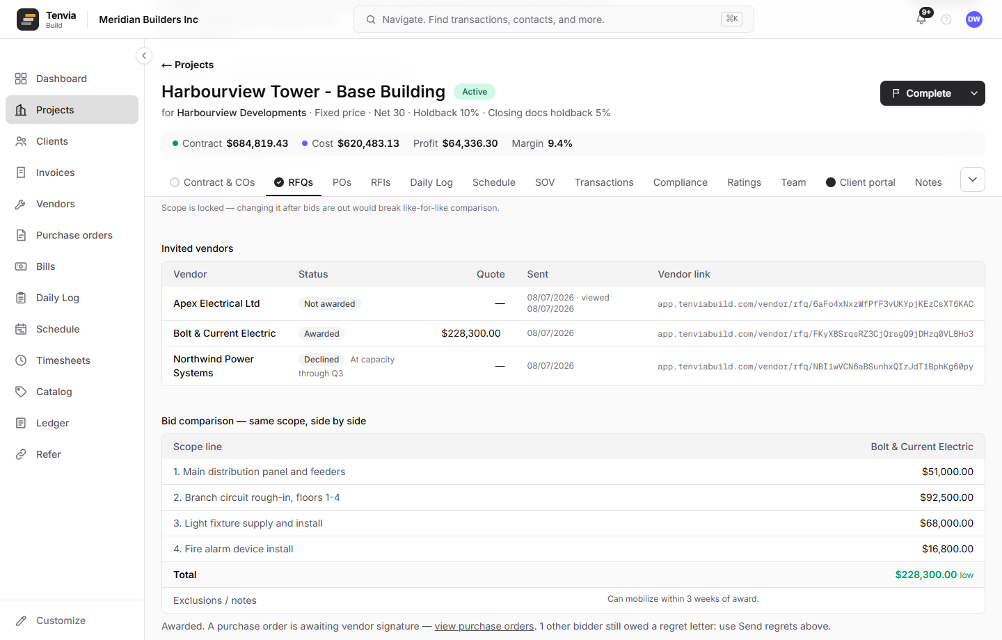The width and height of the screenshot is (1002, 640).
Task: Select Projects in the sidebar
Action: 72,110
